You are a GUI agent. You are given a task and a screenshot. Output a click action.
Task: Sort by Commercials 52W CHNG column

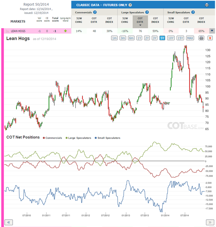[79, 20]
